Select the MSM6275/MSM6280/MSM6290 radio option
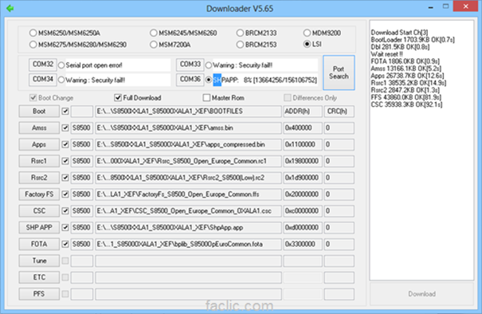 click(x=78, y=45)
